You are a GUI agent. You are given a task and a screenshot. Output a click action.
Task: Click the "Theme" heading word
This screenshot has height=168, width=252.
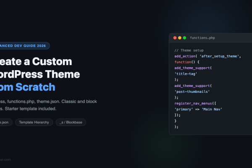63,74
